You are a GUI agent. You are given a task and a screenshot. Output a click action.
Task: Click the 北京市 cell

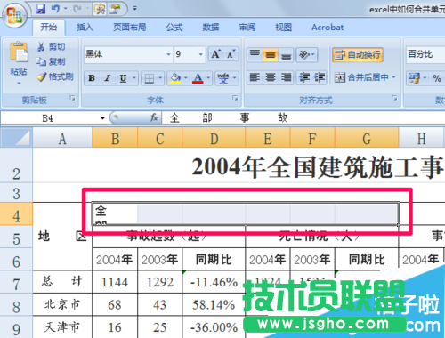click(x=62, y=304)
